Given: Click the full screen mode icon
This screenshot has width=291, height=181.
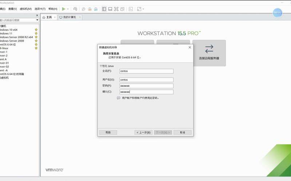Looking at the screenshot, I should point(116,9).
